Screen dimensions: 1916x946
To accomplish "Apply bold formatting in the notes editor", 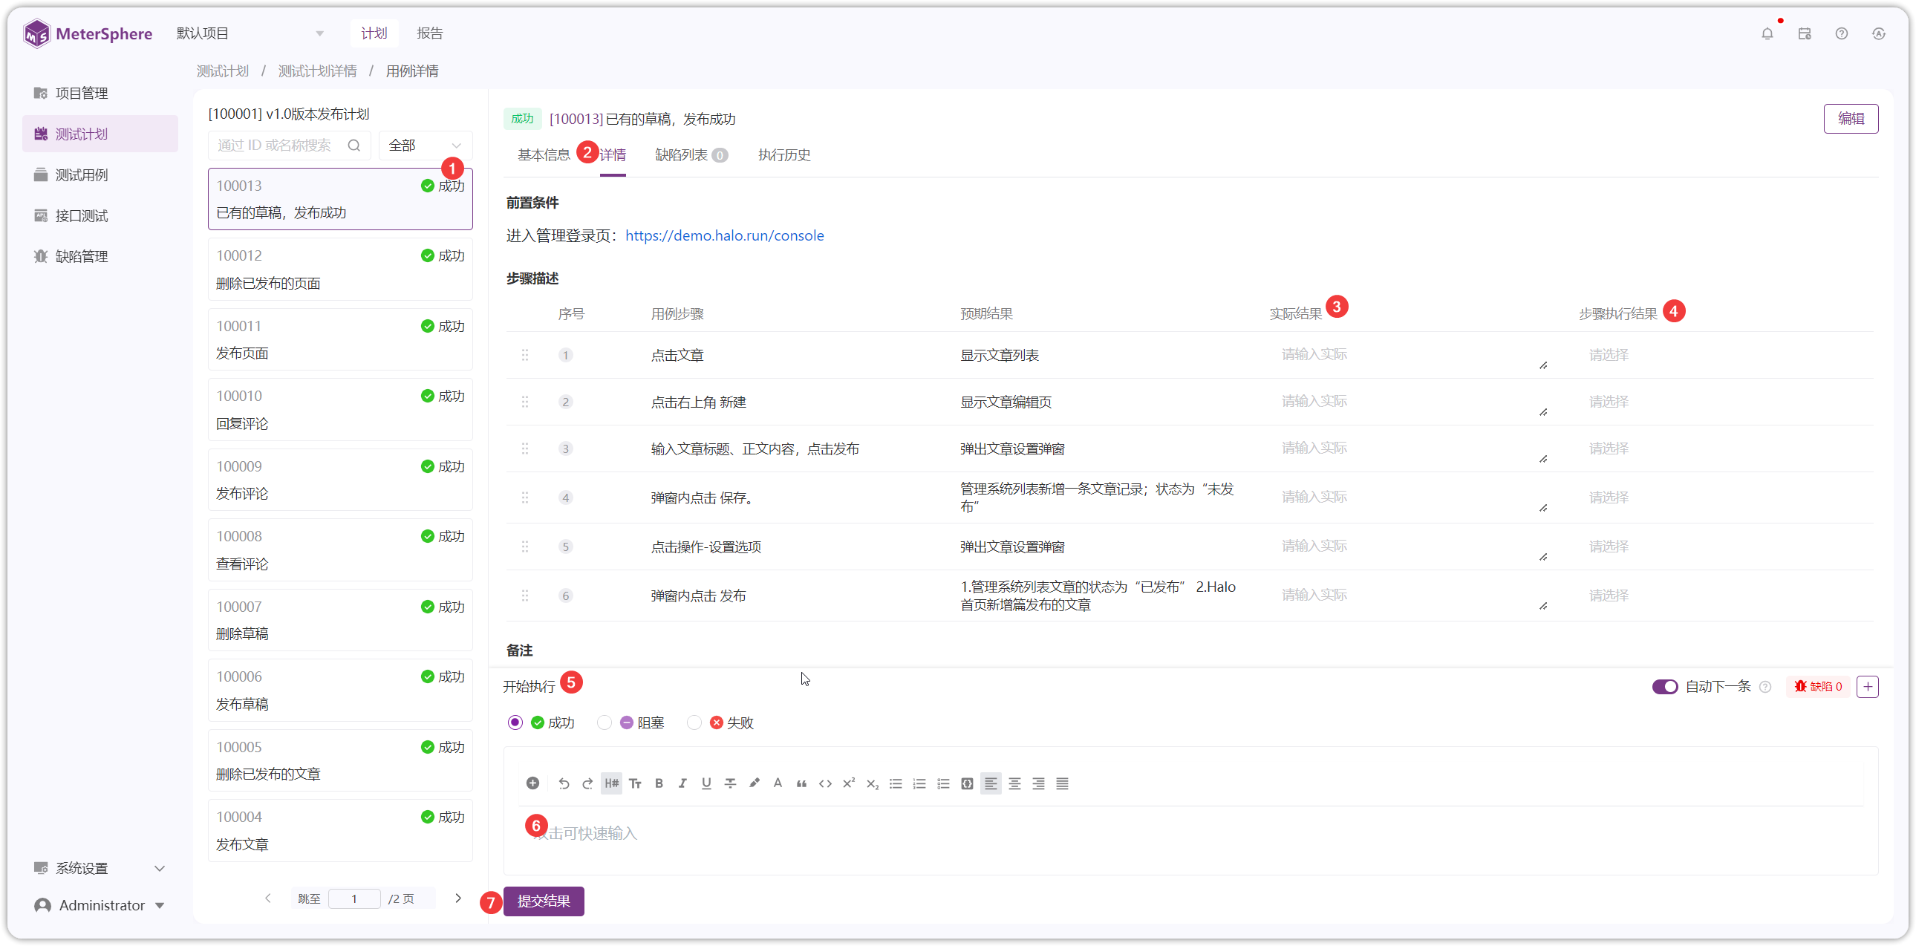I will click(659, 783).
